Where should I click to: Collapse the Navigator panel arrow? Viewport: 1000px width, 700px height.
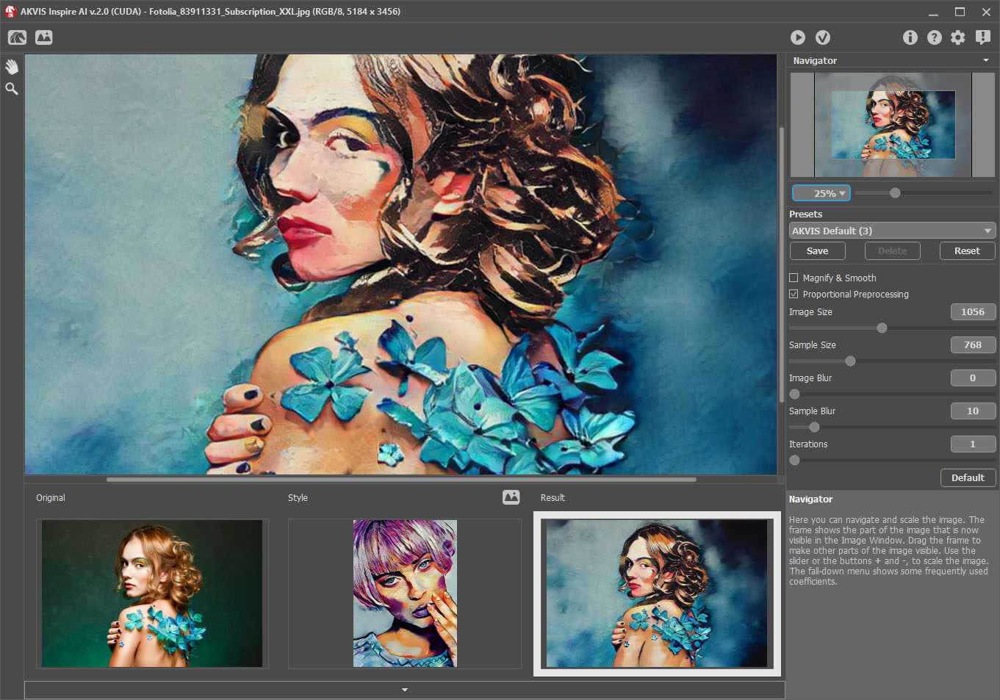tap(986, 61)
